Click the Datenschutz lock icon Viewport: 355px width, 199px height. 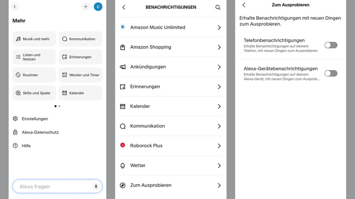tap(15, 132)
